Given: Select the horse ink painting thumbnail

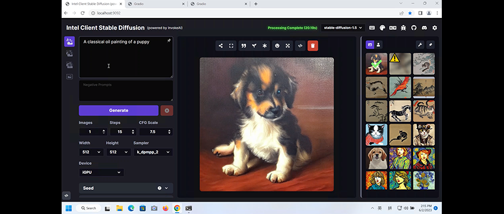Looking at the screenshot, I should tap(400, 111).
